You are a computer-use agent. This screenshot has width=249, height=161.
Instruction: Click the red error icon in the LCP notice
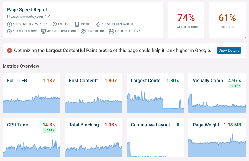click(x=9, y=51)
